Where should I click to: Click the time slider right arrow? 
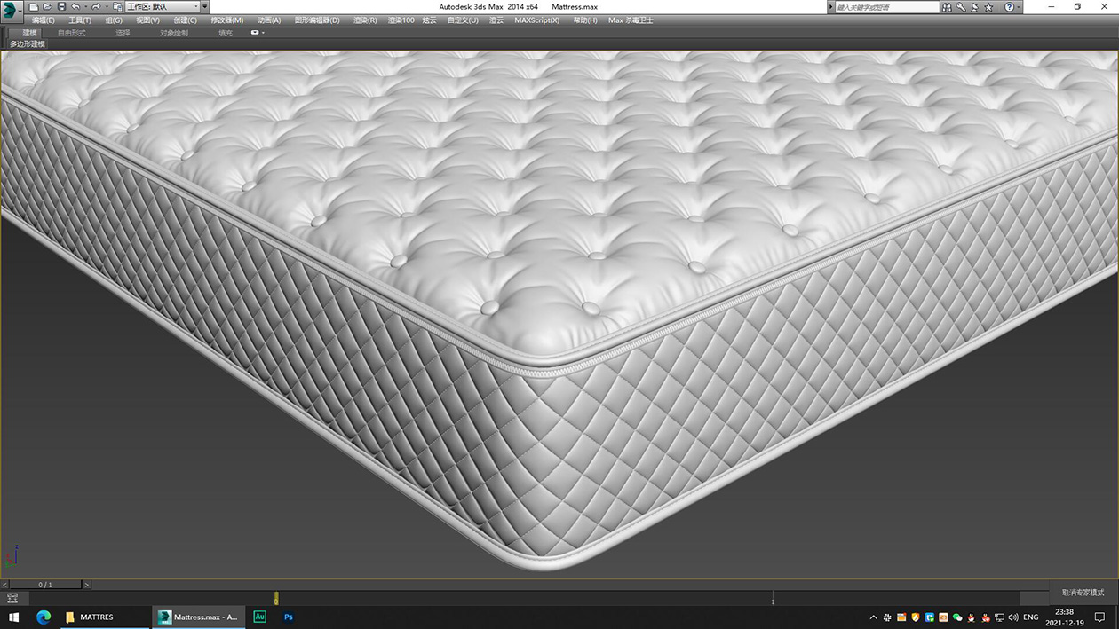coord(86,585)
